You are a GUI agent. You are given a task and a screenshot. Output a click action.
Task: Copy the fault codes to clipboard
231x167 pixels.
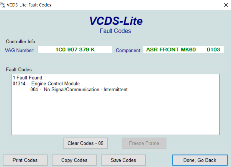74,160
